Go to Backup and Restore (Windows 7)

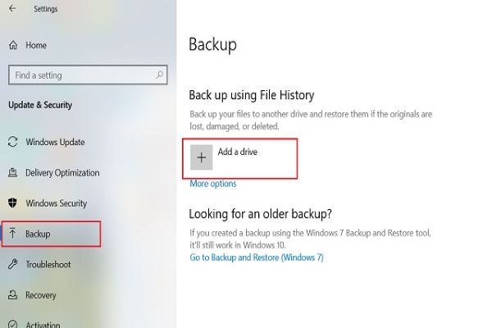click(x=257, y=257)
